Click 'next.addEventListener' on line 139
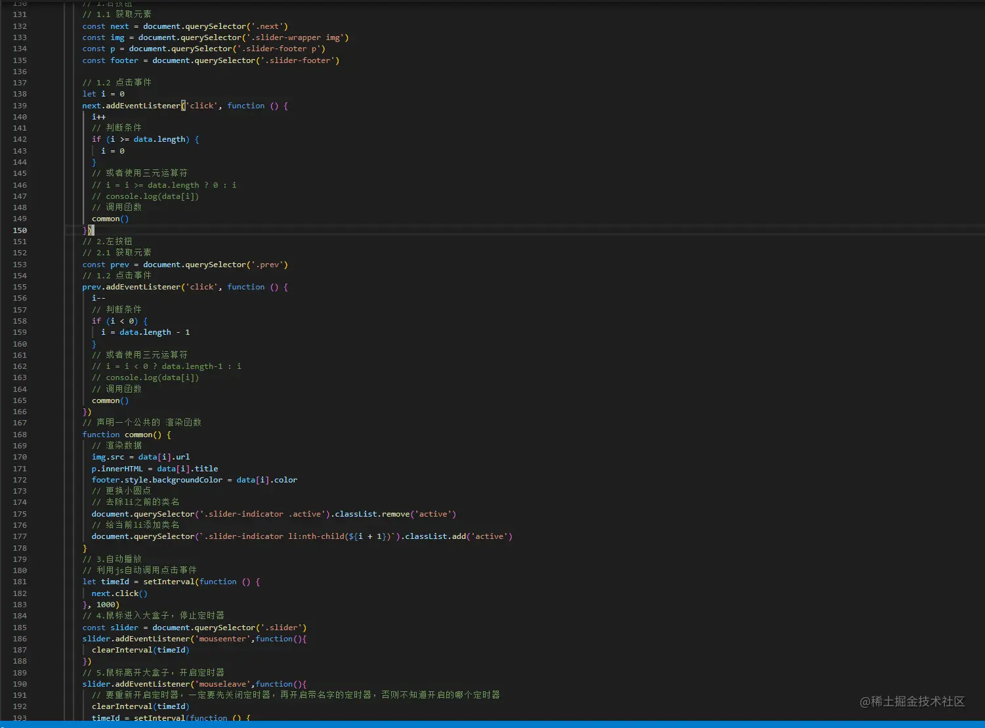 [131, 106]
